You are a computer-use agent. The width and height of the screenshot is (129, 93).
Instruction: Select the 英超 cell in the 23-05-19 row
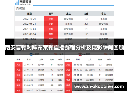19,65
